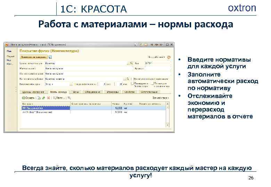Open Все действия menu above the materials table
Viewport: 271px width, 187px height.
point(161,98)
